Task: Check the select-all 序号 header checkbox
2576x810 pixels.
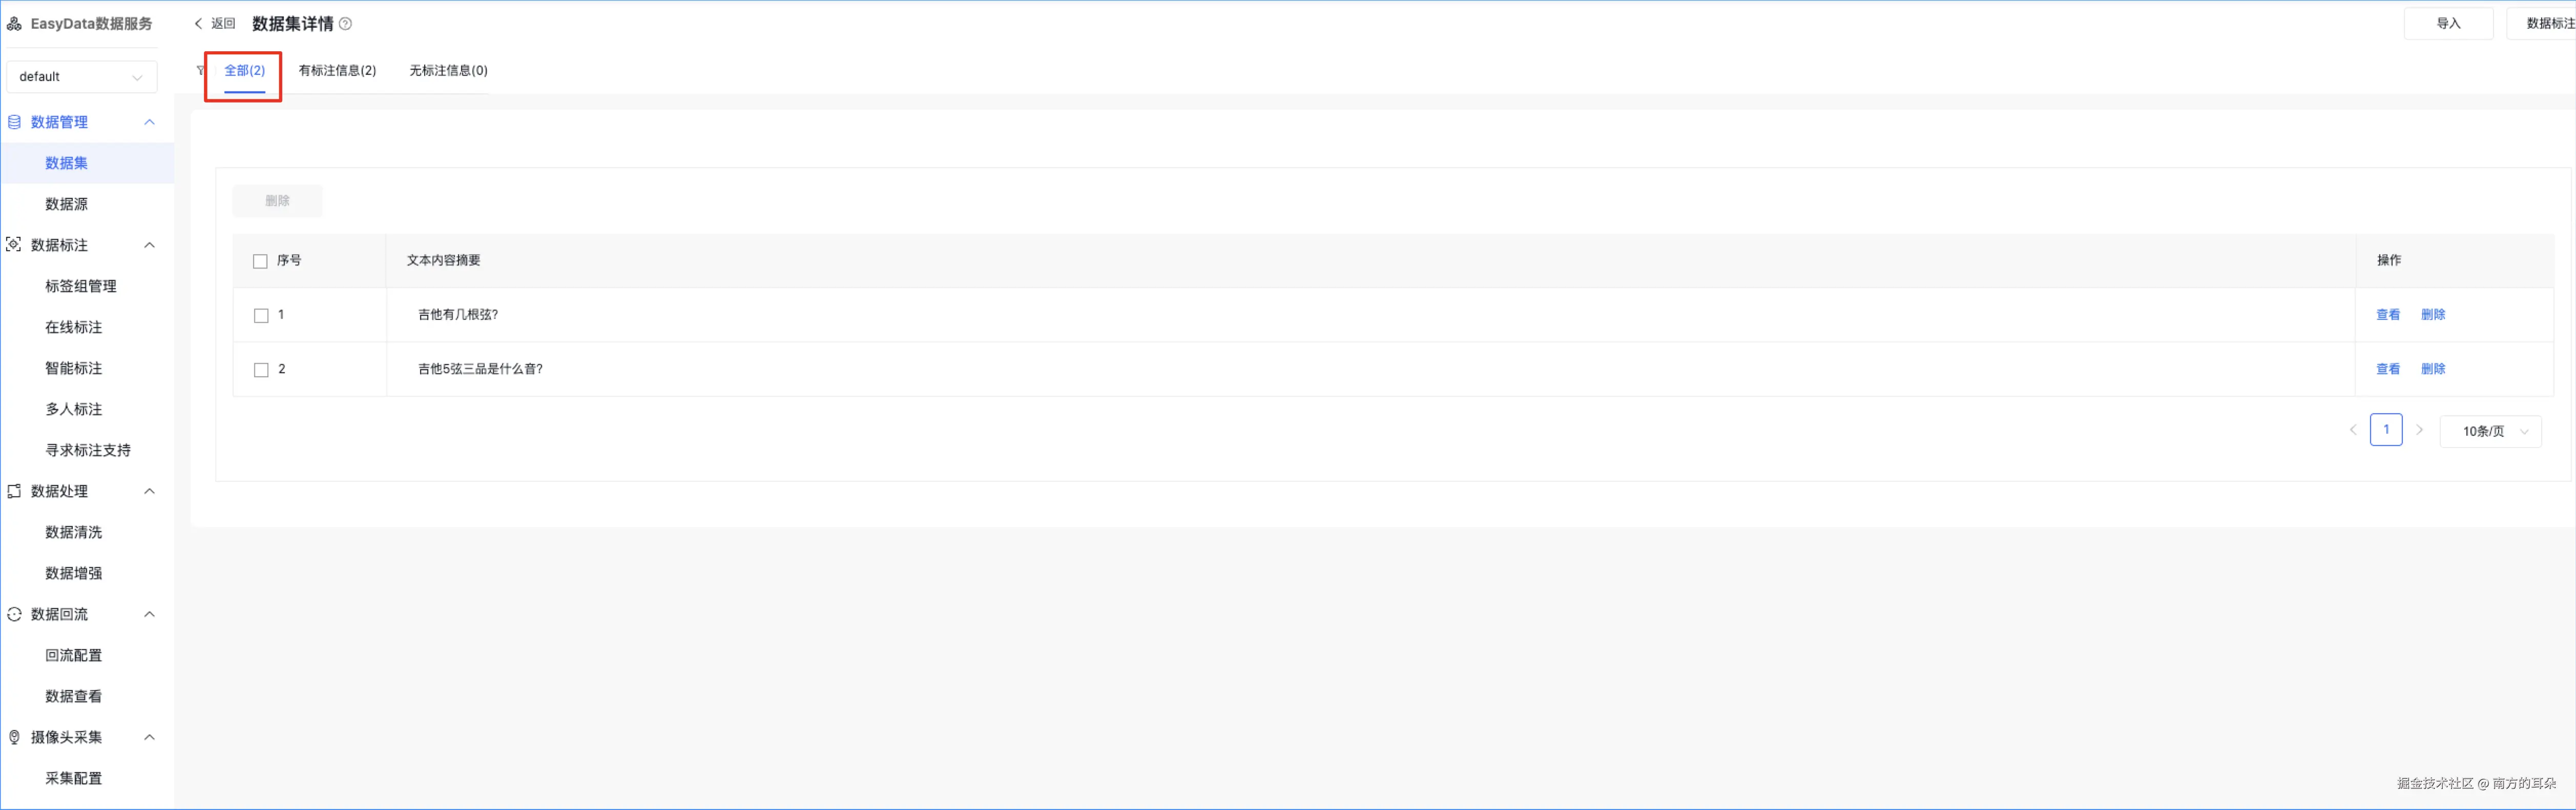Action: [x=260, y=261]
